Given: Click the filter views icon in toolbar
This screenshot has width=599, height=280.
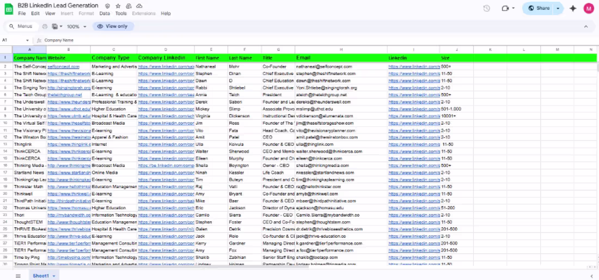Looking at the screenshot, I should pos(54,26).
